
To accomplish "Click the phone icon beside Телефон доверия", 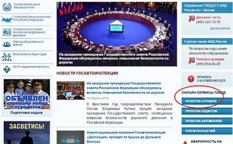I will [192, 60].
